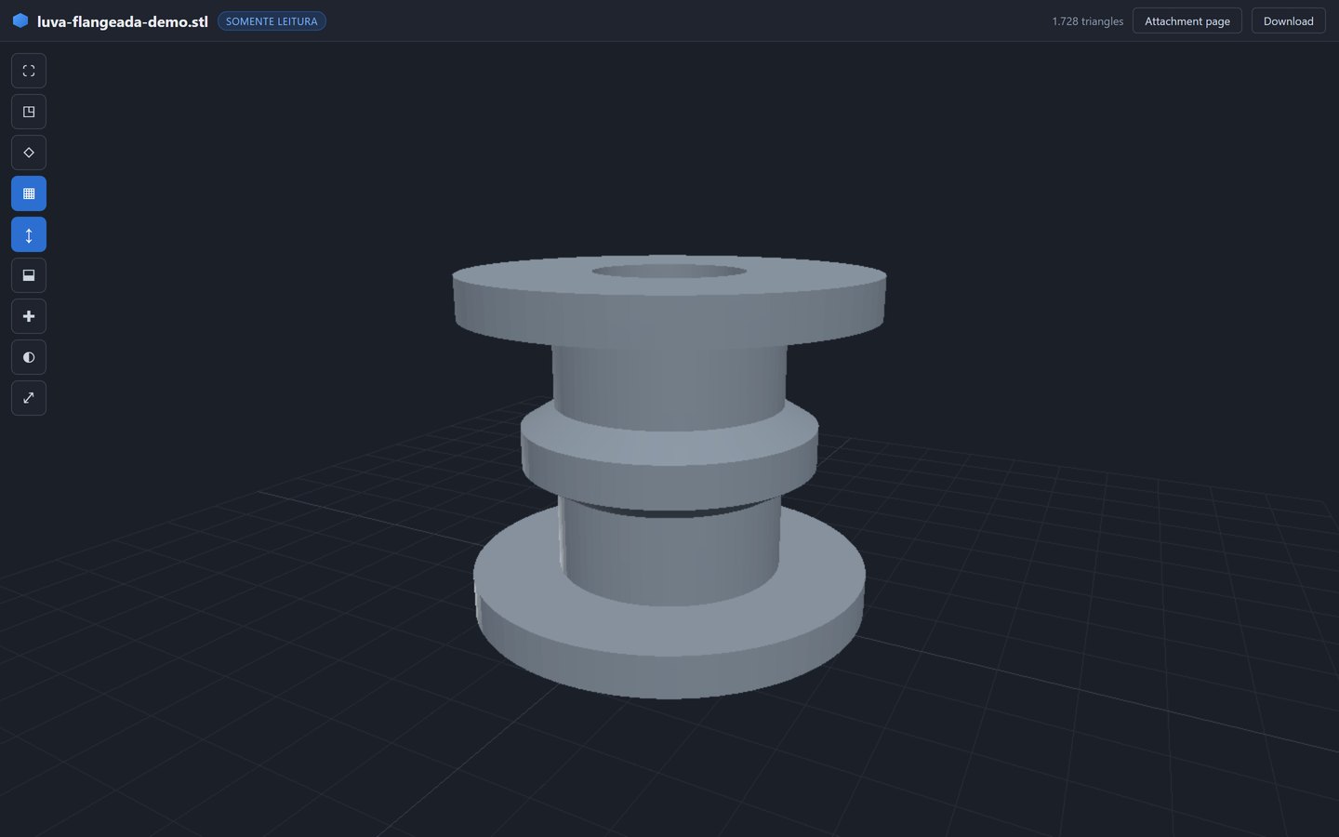1339x837 pixels.
Task: Click the 1.728 triangles count
Action: pyautogui.click(x=1088, y=21)
